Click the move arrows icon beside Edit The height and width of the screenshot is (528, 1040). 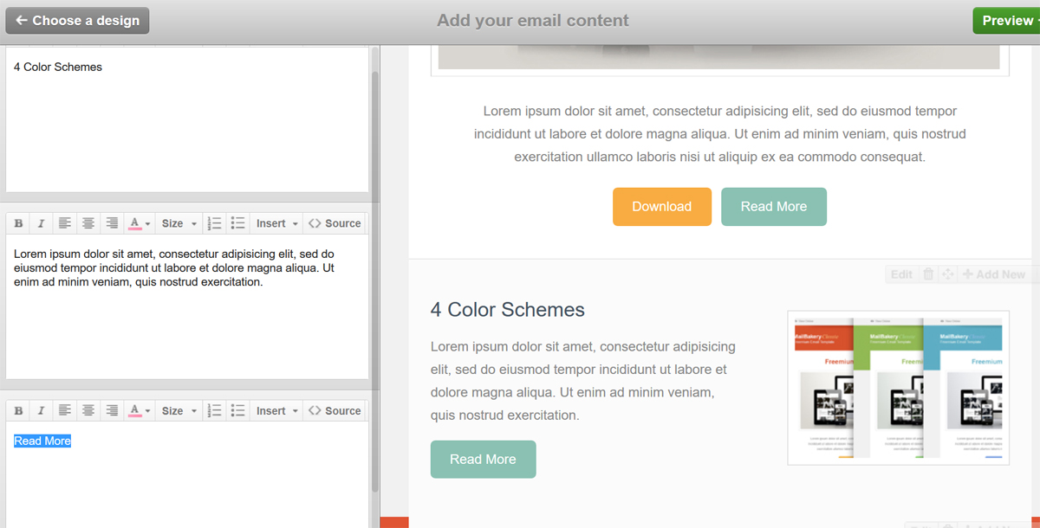(947, 274)
